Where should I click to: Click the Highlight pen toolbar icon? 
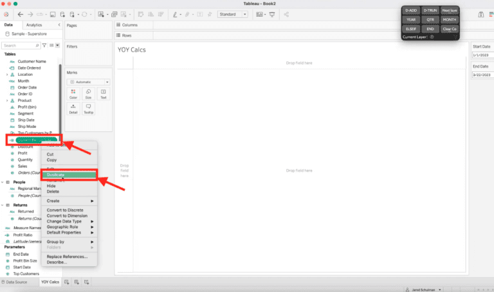tap(175, 15)
